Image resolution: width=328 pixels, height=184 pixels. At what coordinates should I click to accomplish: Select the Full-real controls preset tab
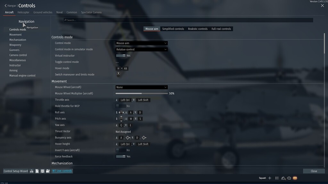click(222, 28)
